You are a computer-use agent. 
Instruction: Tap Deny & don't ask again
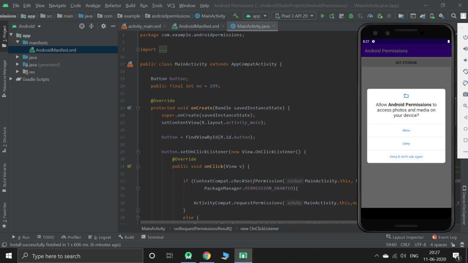[406, 157]
